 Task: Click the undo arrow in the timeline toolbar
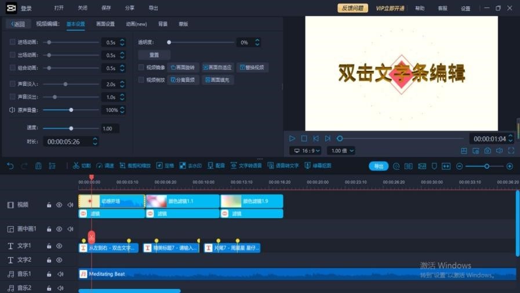click(x=10, y=166)
